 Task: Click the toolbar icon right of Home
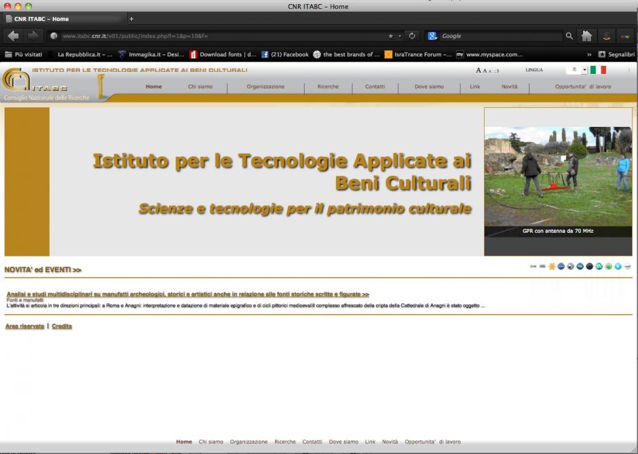pyautogui.click(x=606, y=36)
